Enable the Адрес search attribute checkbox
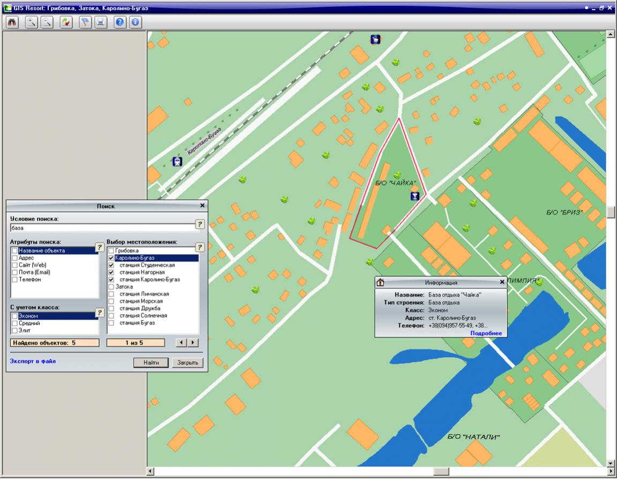Image resolution: width=617 pixels, height=479 pixels. point(14,258)
